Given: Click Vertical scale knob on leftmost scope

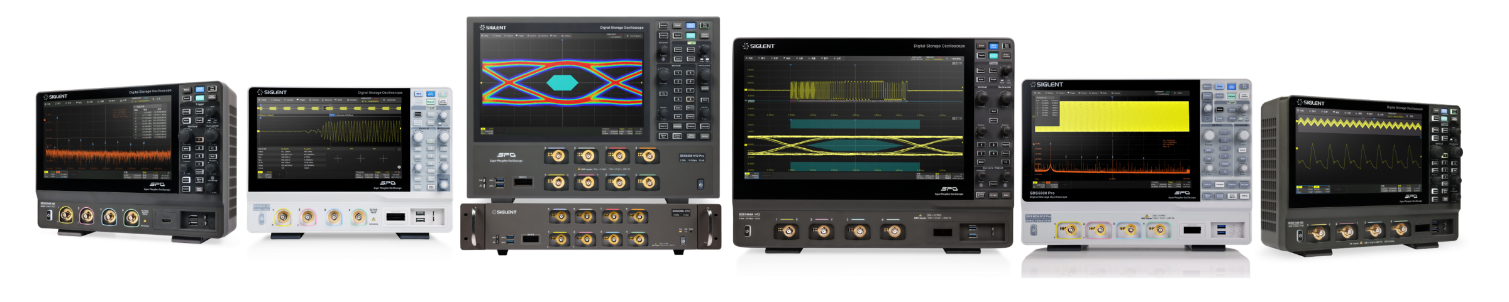Looking at the screenshot, I should tap(187, 136).
